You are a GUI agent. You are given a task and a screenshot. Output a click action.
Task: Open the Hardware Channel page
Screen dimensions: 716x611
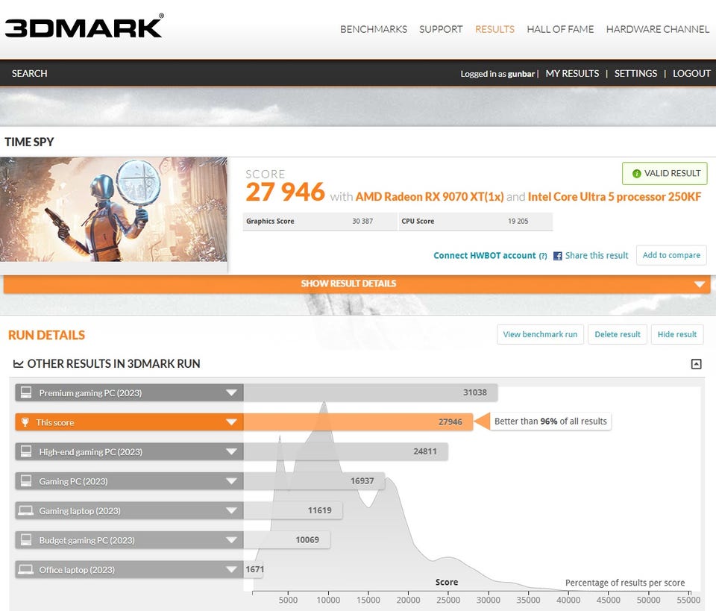(x=658, y=29)
